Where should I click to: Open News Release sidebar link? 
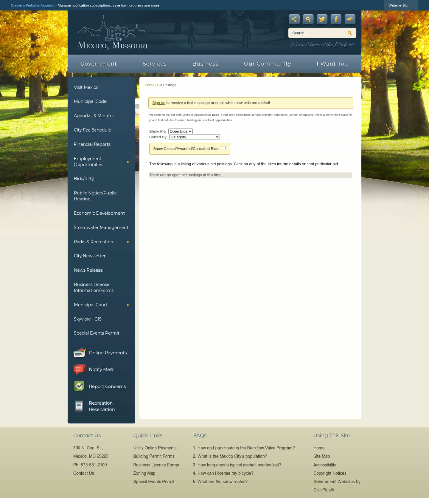coord(88,270)
